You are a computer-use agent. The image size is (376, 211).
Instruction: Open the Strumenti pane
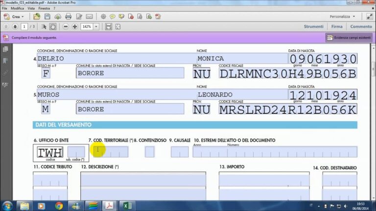click(x=313, y=26)
